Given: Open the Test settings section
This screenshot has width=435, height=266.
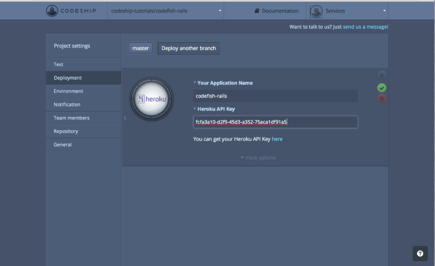Looking at the screenshot, I should [84, 64].
